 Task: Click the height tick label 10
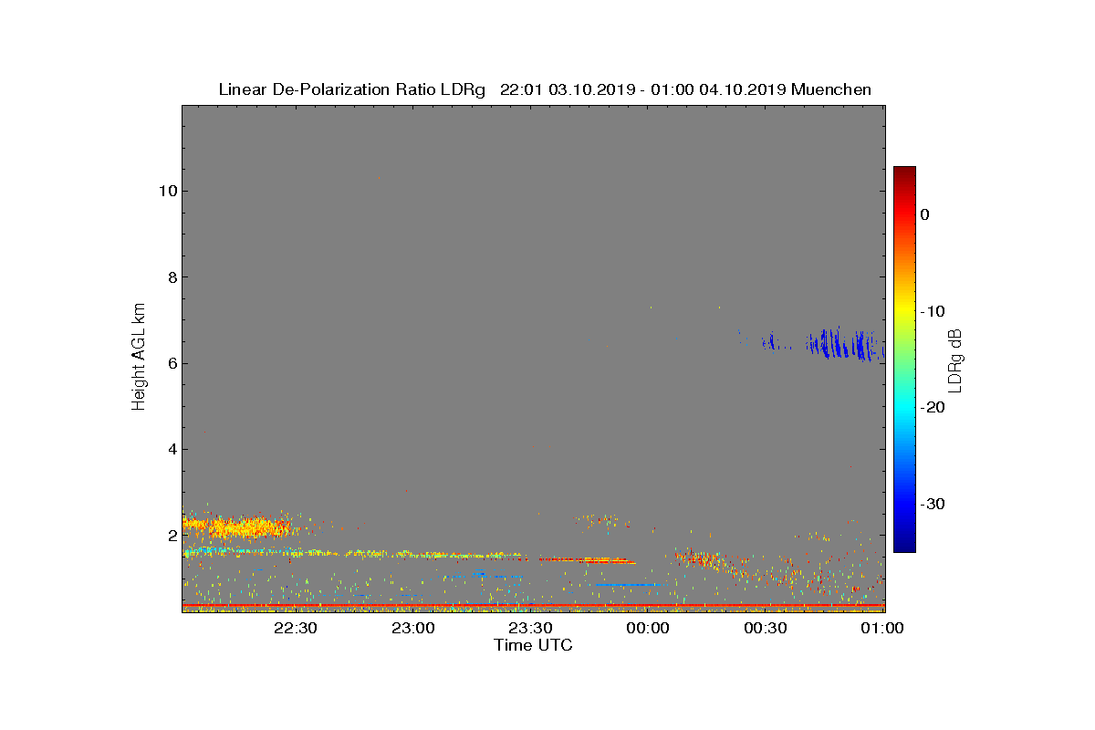(x=168, y=191)
